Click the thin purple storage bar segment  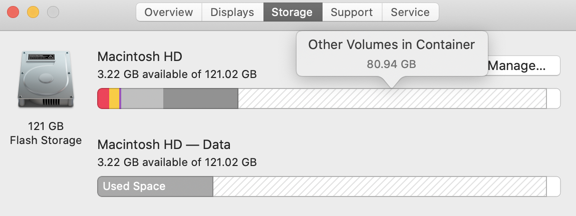[120, 98]
